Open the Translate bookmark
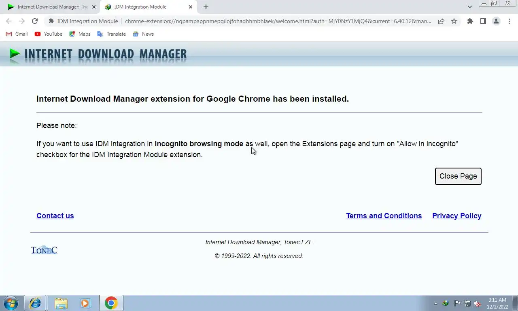The height and width of the screenshot is (311, 518). [x=112, y=34]
